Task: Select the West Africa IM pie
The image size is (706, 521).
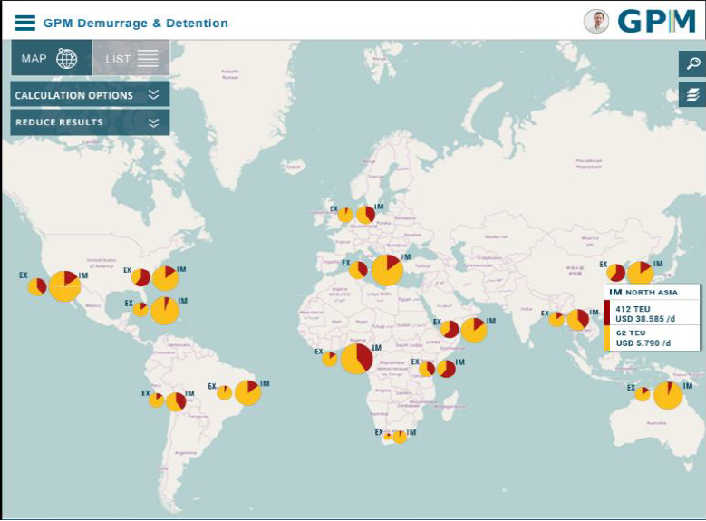Action: coord(356,359)
